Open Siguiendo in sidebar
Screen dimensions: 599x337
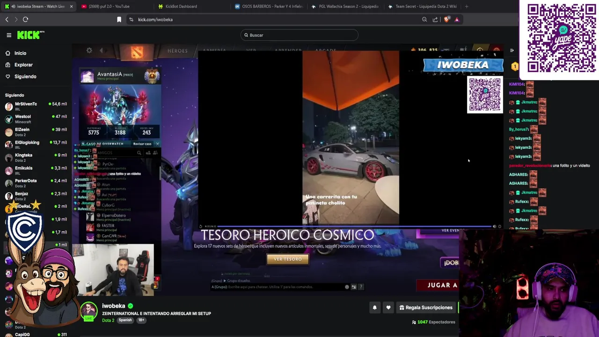[x=25, y=76]
